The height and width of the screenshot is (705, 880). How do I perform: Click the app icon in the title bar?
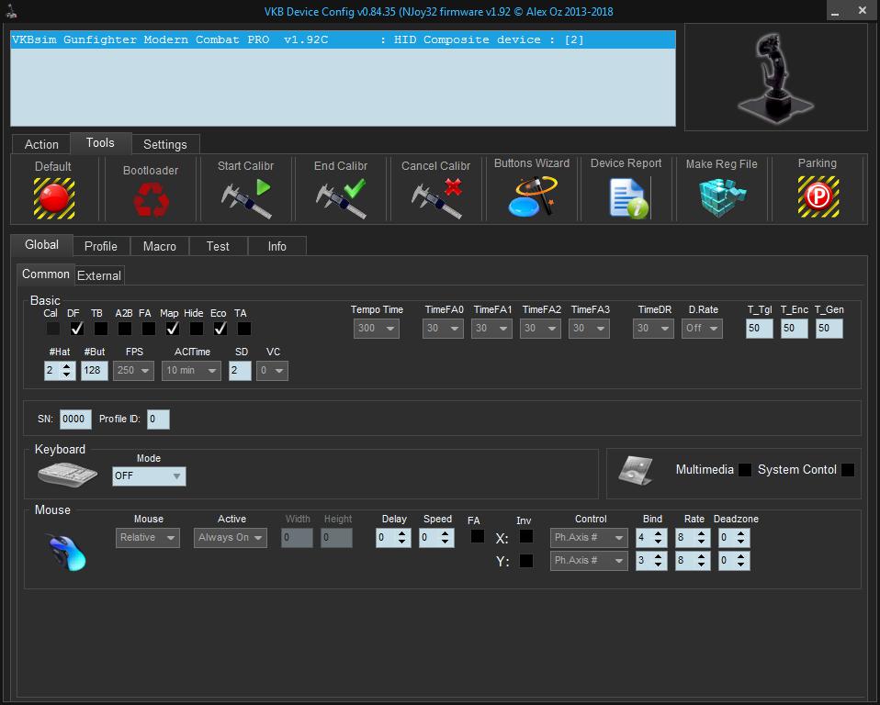point(11,11)
